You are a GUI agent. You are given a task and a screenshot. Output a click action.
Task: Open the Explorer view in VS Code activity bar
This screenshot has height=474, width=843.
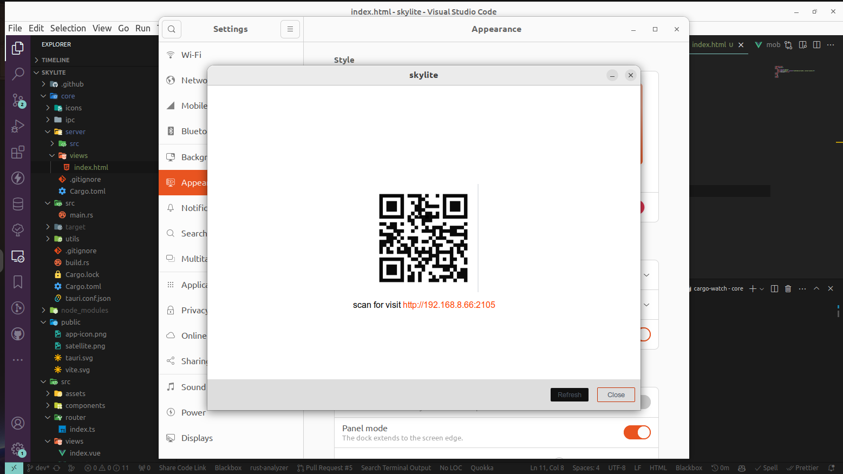click(18, 48)
